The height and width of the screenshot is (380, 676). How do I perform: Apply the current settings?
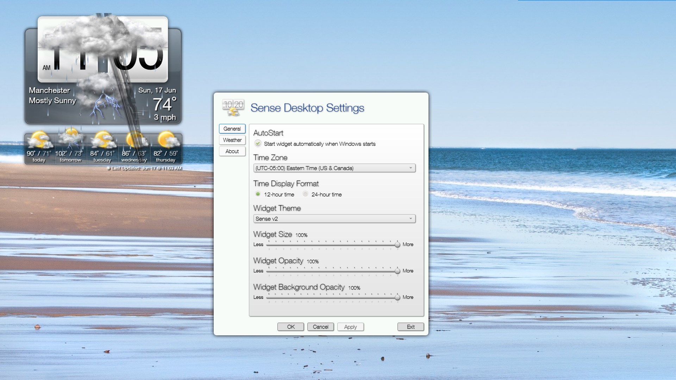pos(350,327)
